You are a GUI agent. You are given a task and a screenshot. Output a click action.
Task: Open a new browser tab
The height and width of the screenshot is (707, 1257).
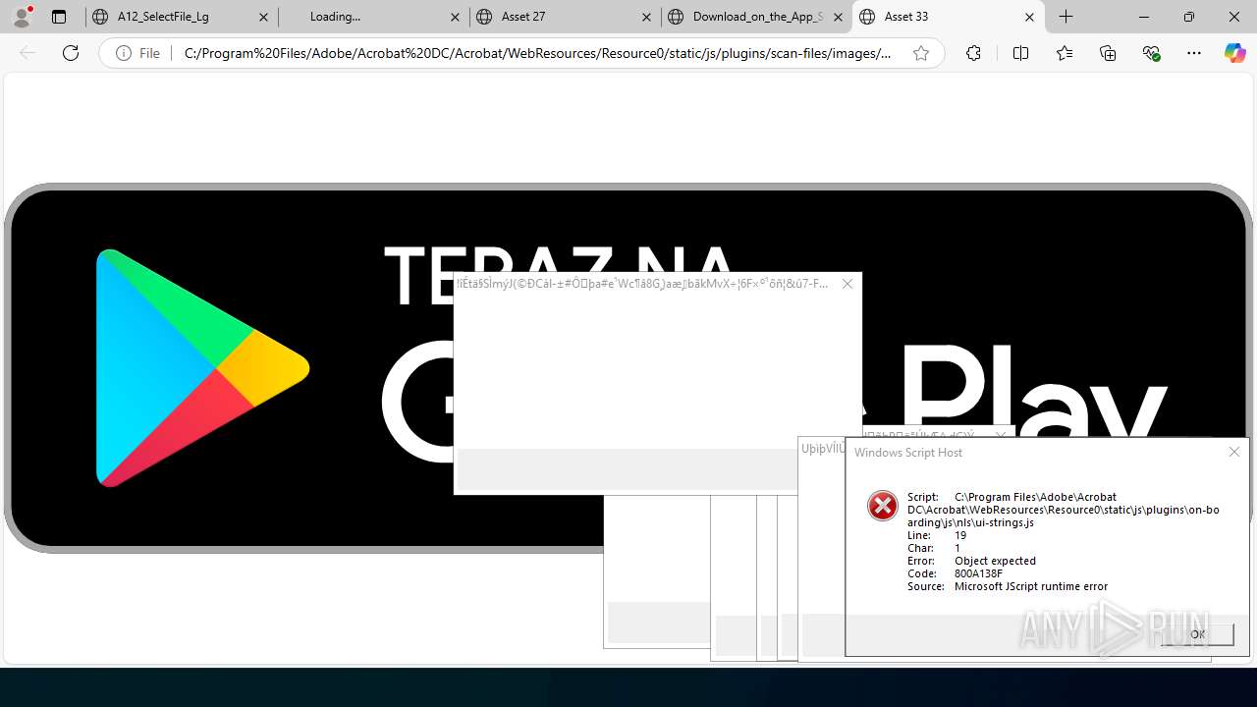point(1066,17)
